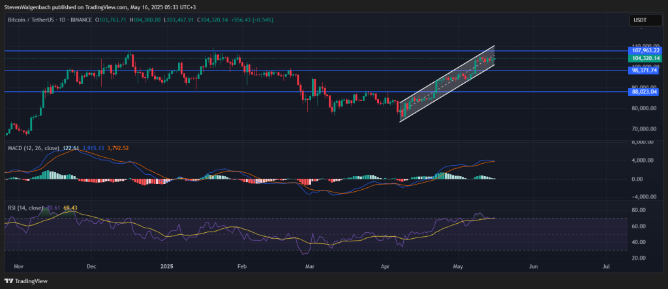Open the USDT currency selector
The height and width of the screenshot is (289, 668).
click(642, 20)
